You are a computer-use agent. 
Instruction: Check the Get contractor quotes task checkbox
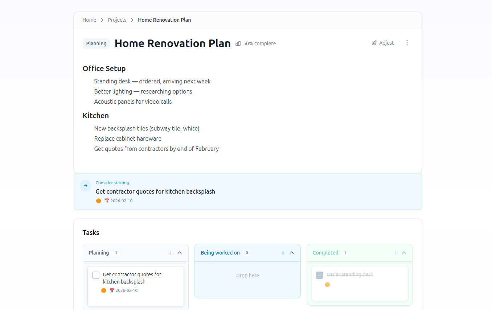(x=96, y=275)
